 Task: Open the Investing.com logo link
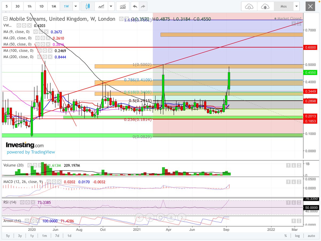(25, 145)
